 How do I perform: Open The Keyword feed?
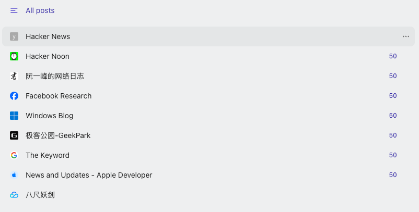click(x=48, y=155)
